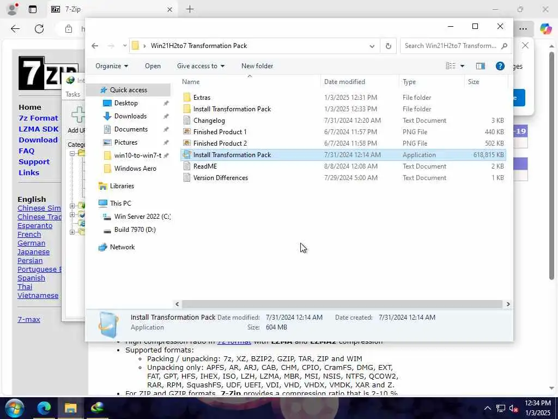Open the Install Transformation Pack folder row
This screenshot has height=419, width=558.
(x=343, y=109)
